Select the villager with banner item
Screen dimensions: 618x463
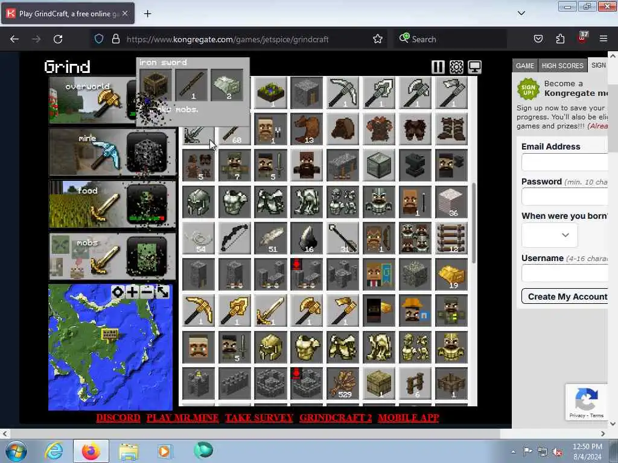click(379, 274)
